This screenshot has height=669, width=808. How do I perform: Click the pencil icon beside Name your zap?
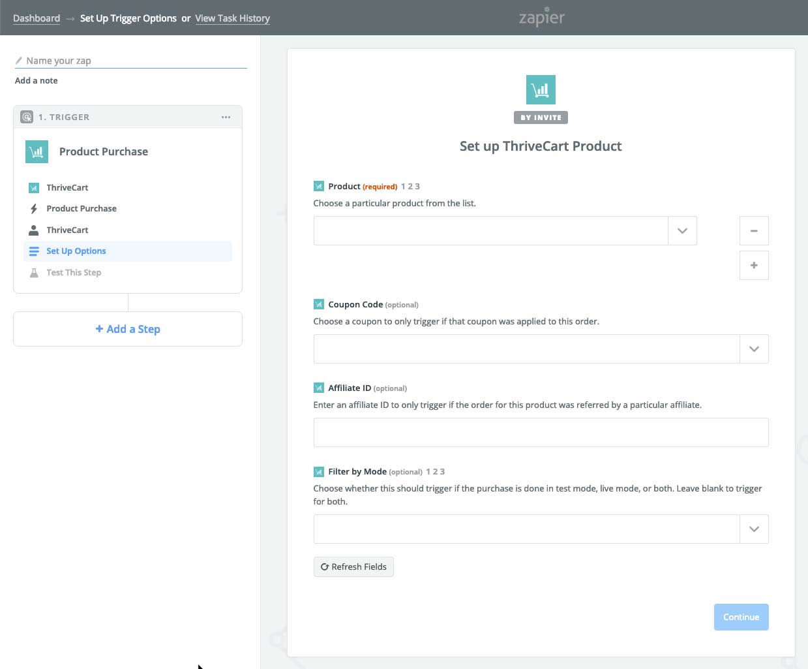(19, 61)
